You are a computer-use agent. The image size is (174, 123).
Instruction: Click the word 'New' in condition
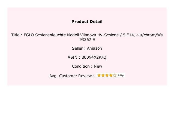(98, 66)
